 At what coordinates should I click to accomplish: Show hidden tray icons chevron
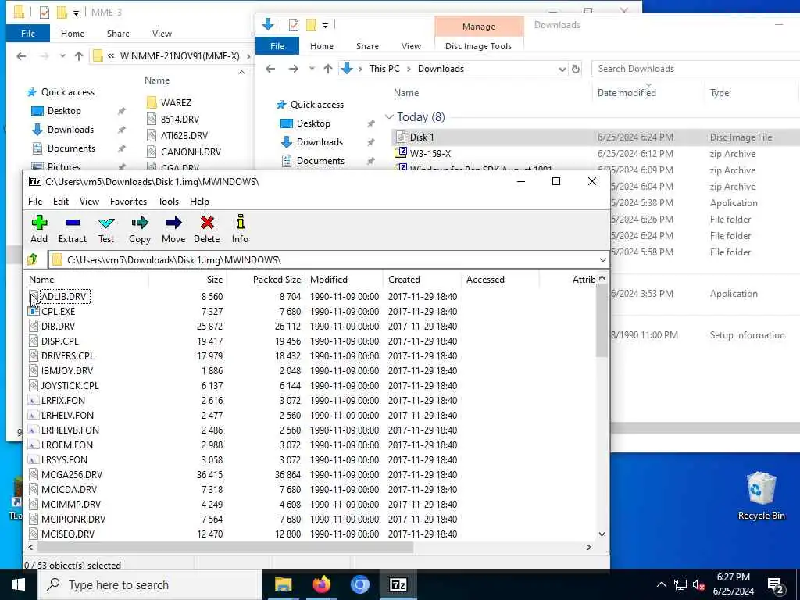(x=661, y=585)
